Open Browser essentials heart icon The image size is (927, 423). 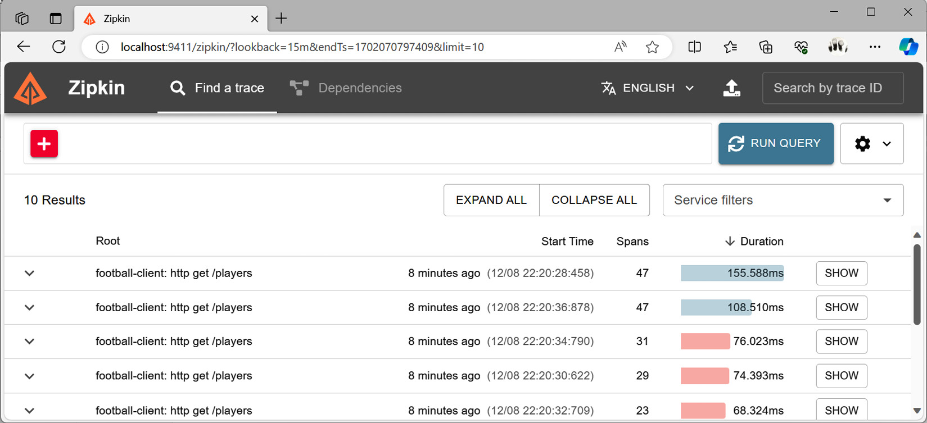(802, 47)
